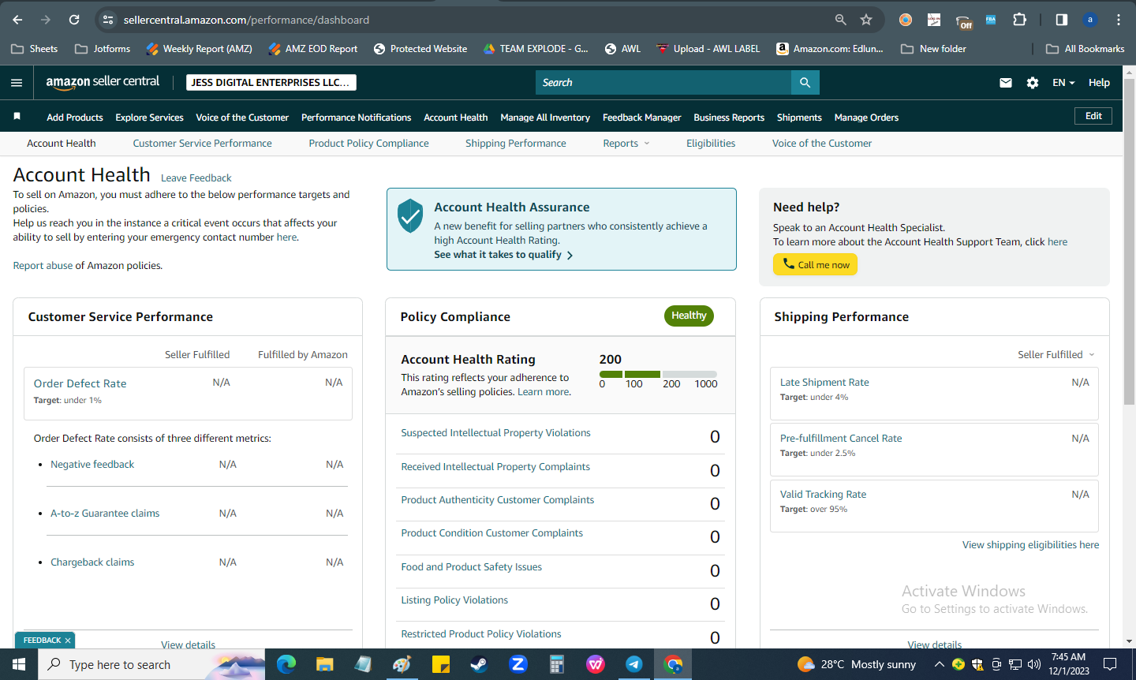The width and height of the screenshot is (1136, 680).
Task: Expand the Seller Fulfilled shipping dropdown
Action: click(1056, 355)
